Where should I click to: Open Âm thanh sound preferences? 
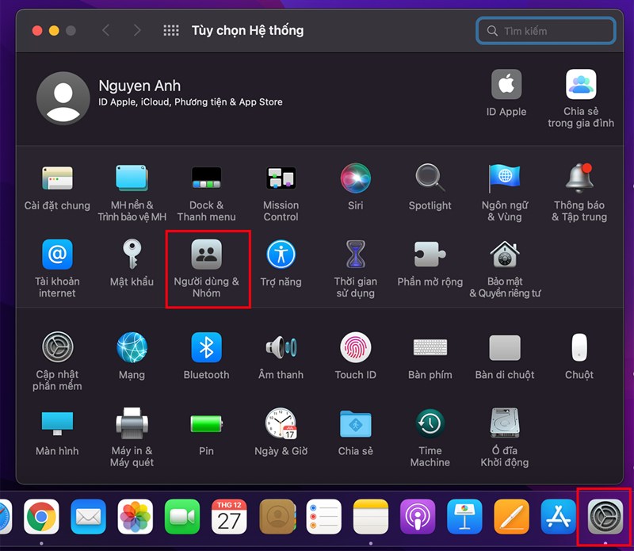pyautogui.click(x=281, y=348)
